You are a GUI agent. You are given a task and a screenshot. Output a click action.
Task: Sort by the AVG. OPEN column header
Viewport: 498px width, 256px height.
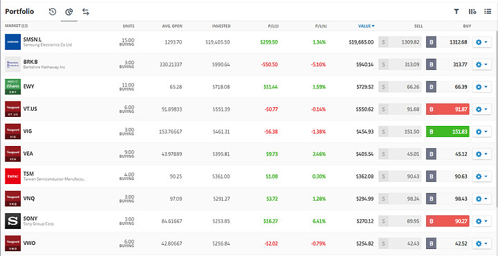click(172, 26)
